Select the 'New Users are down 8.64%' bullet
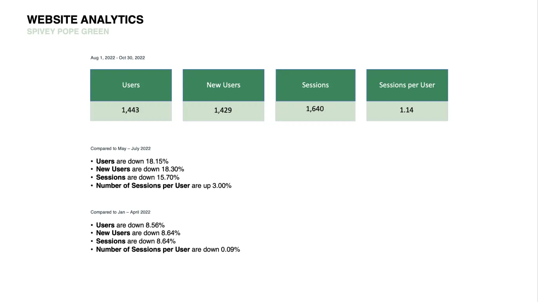Screen dimensions: 538x302 click(x=138, y=233)
